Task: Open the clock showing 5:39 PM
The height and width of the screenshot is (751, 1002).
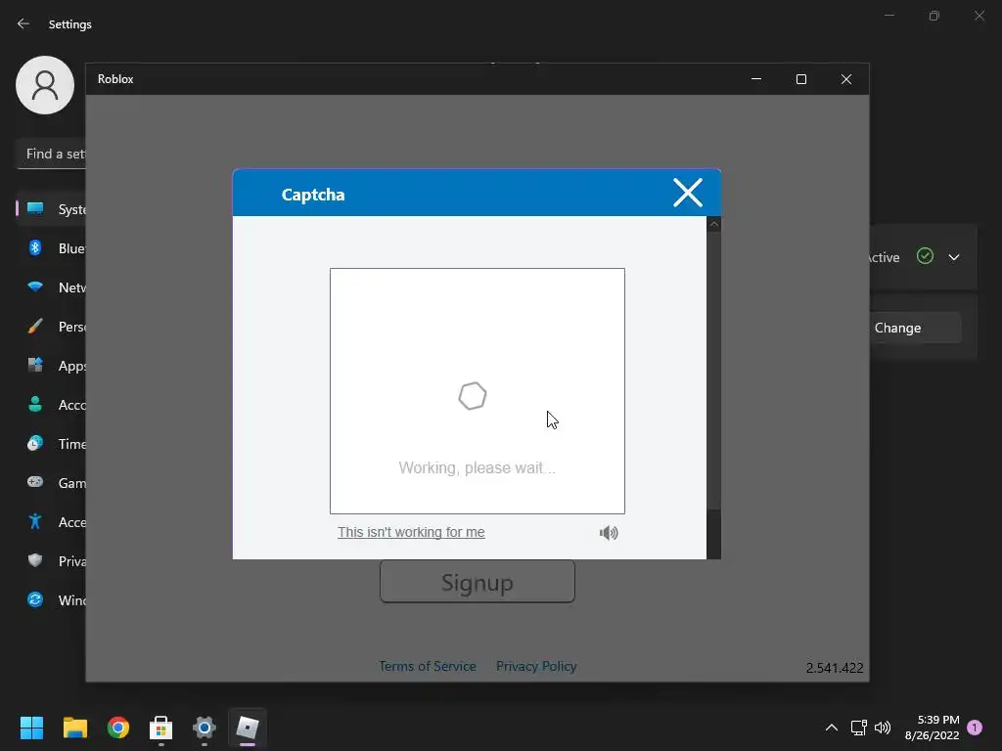Action: 933,728
